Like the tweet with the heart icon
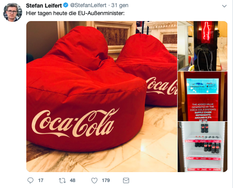Image resolution: width=233 pixels, height=188 pixels. pos(94,180)
